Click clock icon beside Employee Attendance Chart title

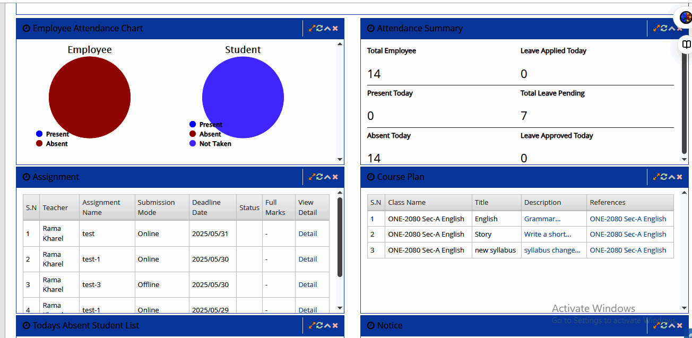(27, 29)
